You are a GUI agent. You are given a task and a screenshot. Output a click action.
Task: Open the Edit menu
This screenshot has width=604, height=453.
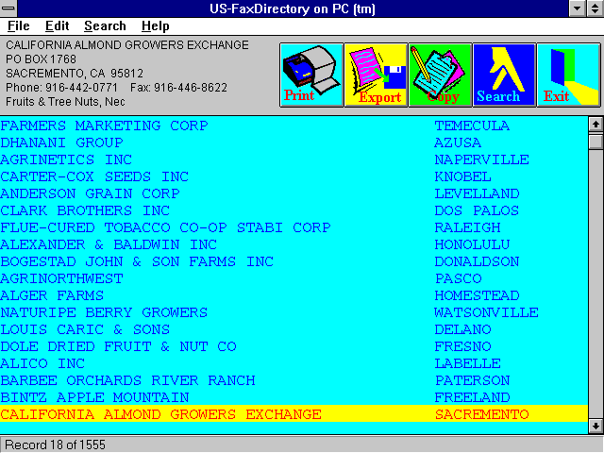[57, 25]
